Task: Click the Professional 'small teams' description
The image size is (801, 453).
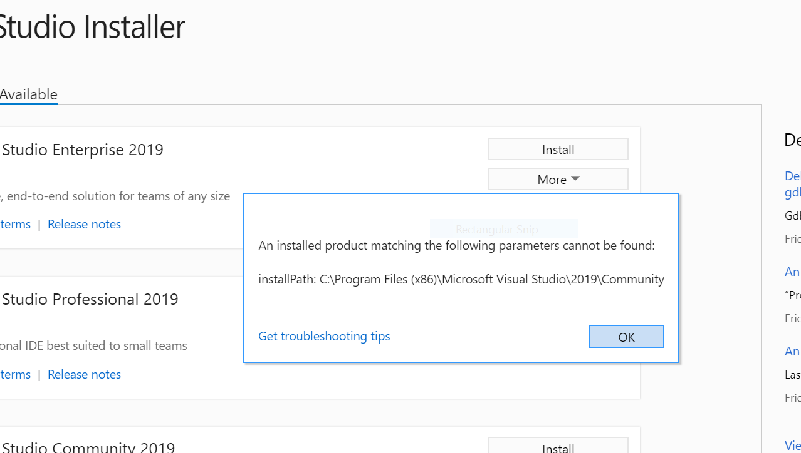Action: (93, 345)
